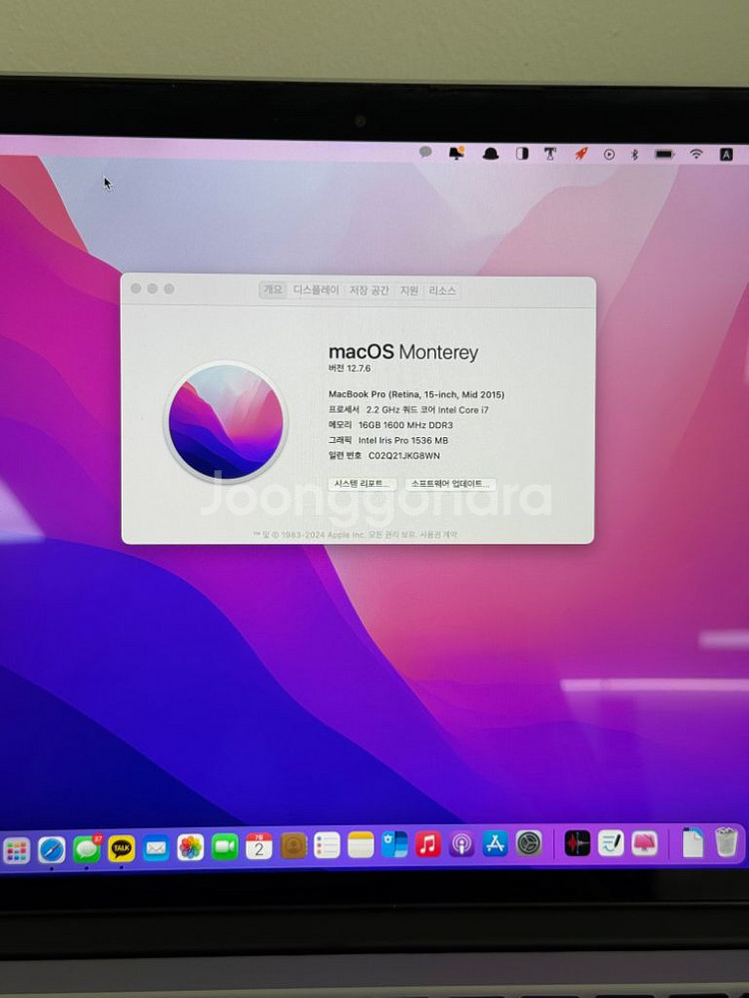Image resolution: width=749 pixels, height=998 pixels.
Task: Open the yellow Notes app
Action: coord(361,845)
